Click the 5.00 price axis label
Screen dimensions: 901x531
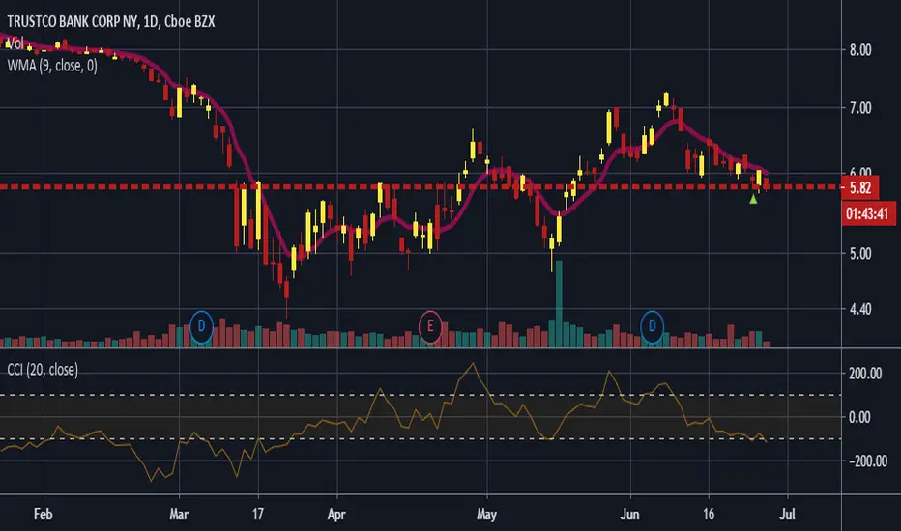(x=860, y=254)
